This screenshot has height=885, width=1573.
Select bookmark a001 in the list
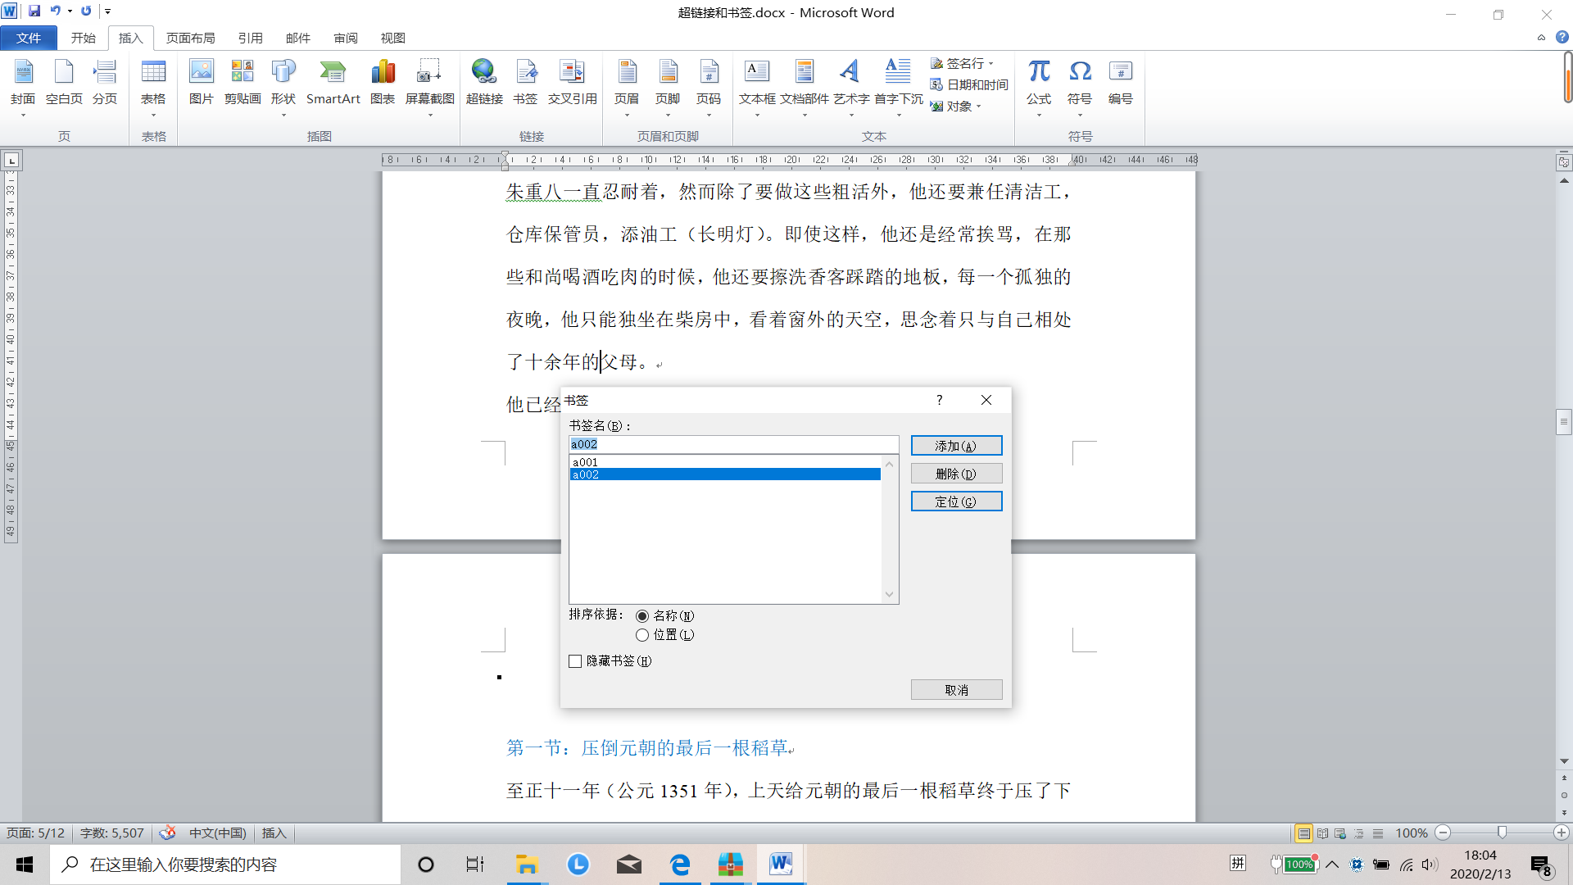(586, 462)
